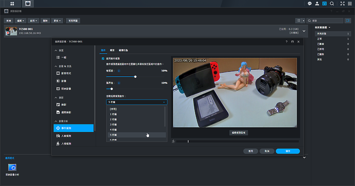Image resolution: width=355 pixels, height=186 pixels.
Task: Click the Add camera toolbar button
Action: (8, 21)
